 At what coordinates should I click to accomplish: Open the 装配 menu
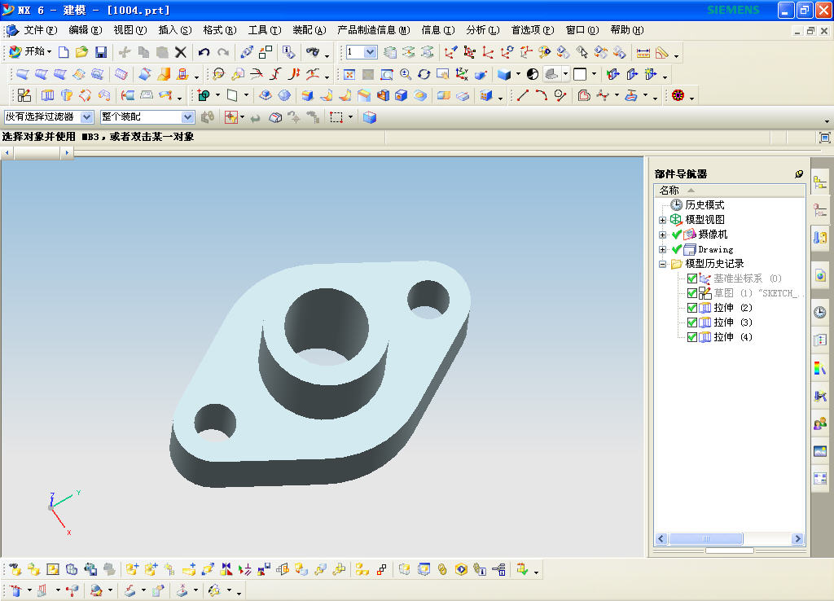pos(309,30)
